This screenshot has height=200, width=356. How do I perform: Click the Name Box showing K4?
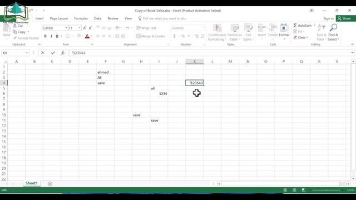(13, 53)
